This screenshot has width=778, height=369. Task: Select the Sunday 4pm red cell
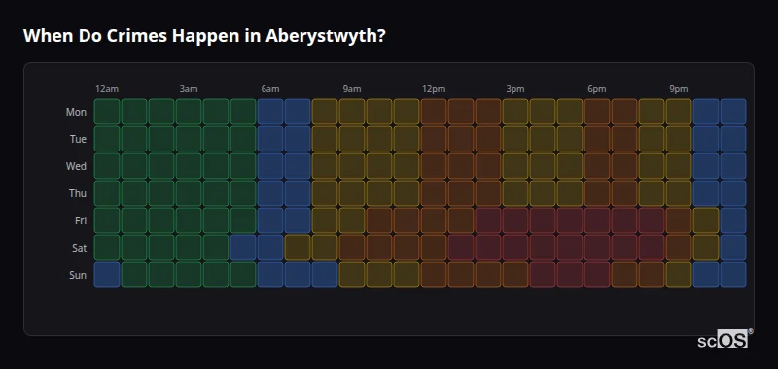pyautogui.click(x=543, y=275)
